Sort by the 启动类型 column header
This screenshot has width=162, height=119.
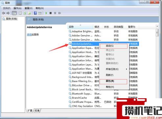pyautogui.click(x=120, y=27)
